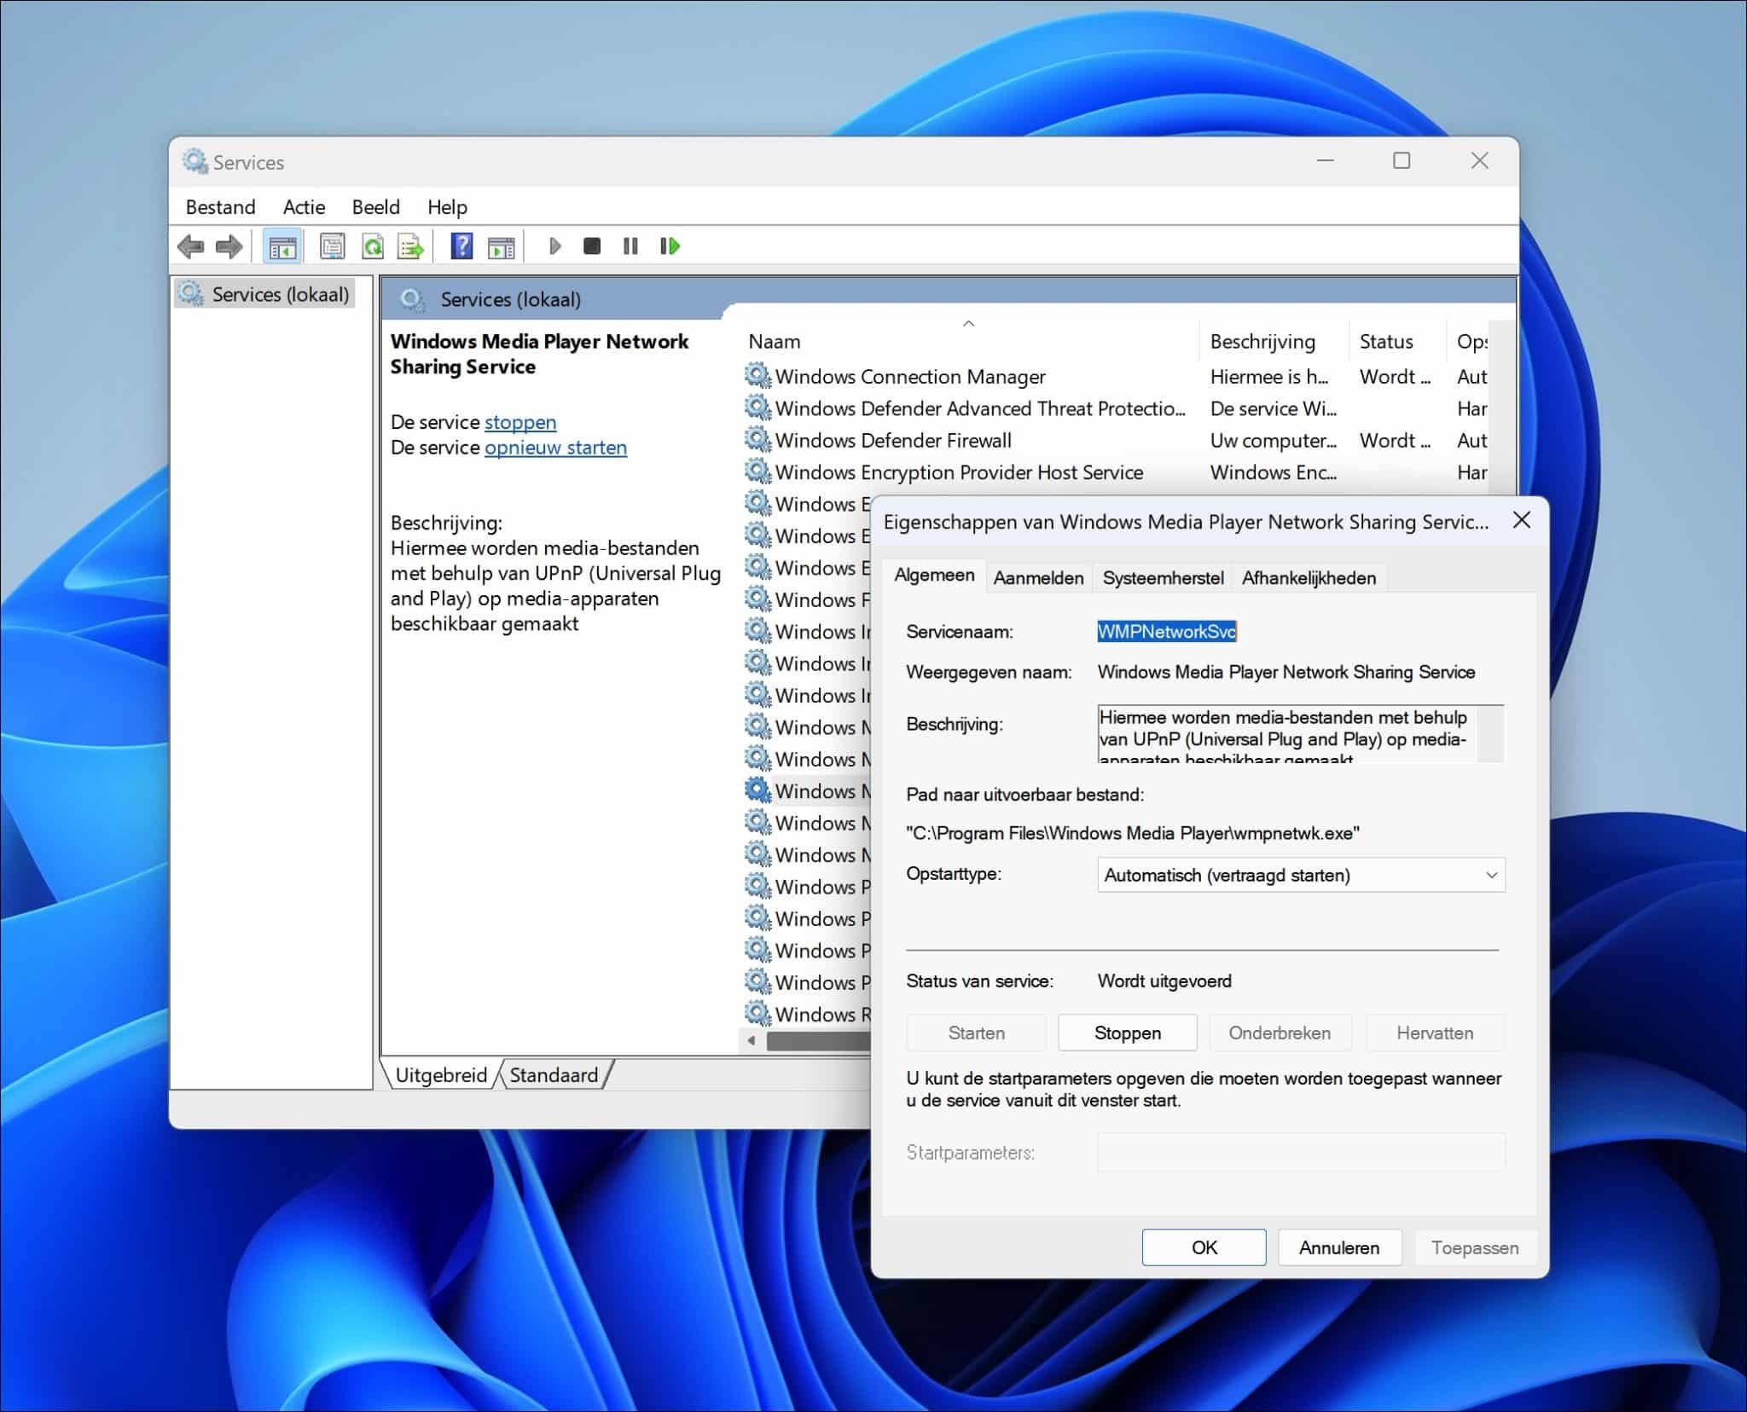Restart the selected service from the toolbar
This screenshot has width=1747, height=1412.
(670, 247)
